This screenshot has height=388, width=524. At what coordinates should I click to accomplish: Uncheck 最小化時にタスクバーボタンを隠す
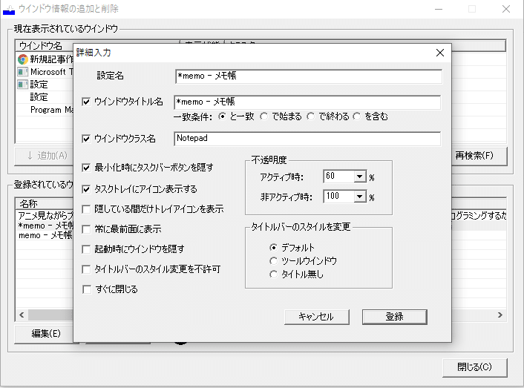pyautogui.click(x=86, y=168)
